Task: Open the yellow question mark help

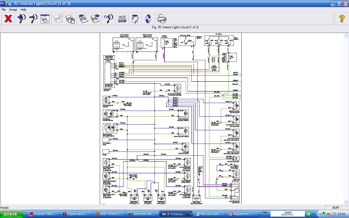Action: click(342, 19)
